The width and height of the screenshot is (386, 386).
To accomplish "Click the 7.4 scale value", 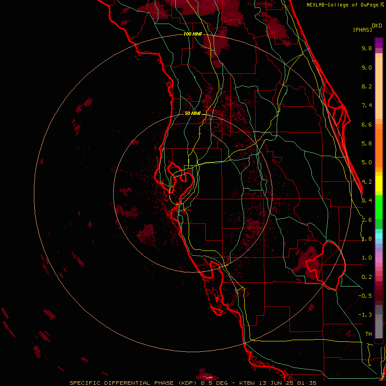I will click(x=367, y=106).
